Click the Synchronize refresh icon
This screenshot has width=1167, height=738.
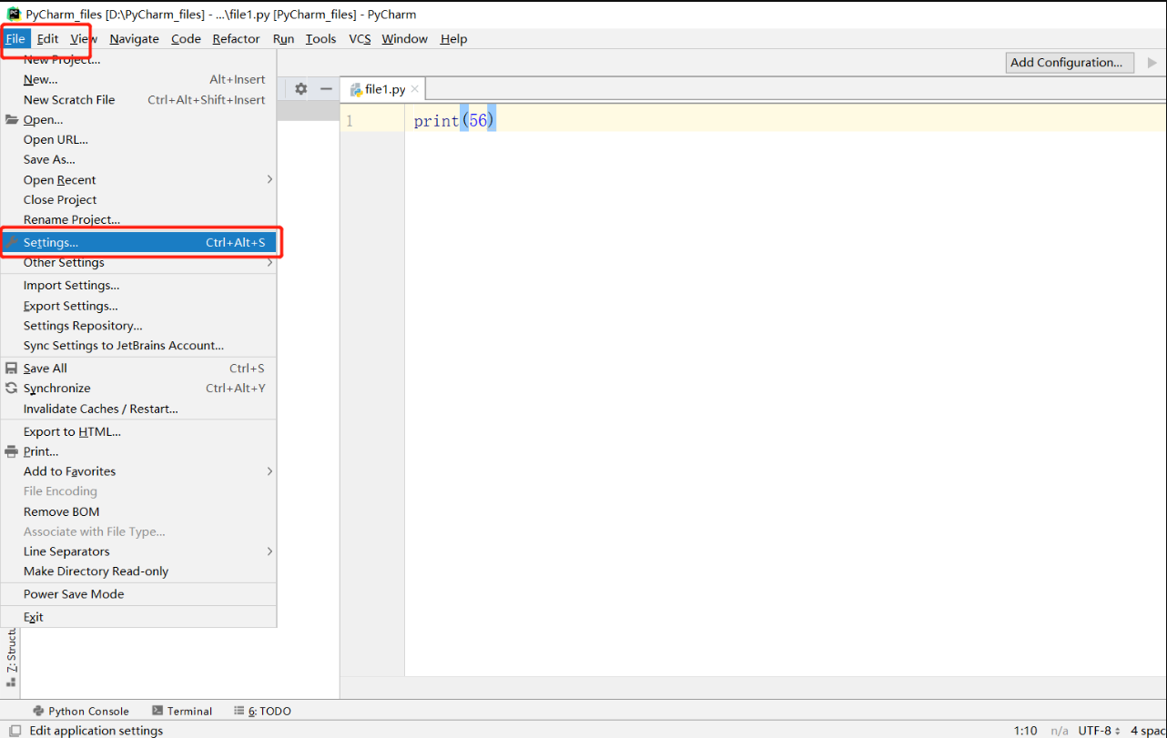[x=12, y=388]
